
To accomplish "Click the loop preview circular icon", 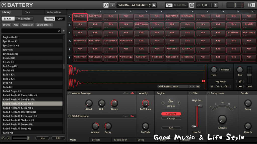I will click(x=3, y=138).
